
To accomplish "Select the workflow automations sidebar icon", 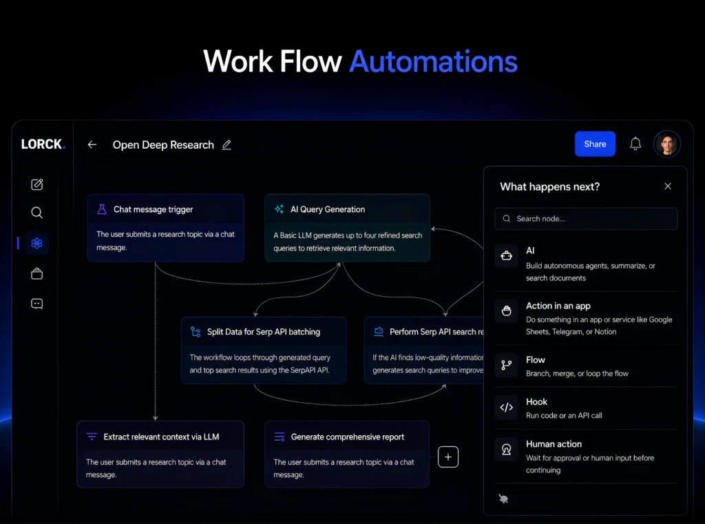I will [37, 243].
